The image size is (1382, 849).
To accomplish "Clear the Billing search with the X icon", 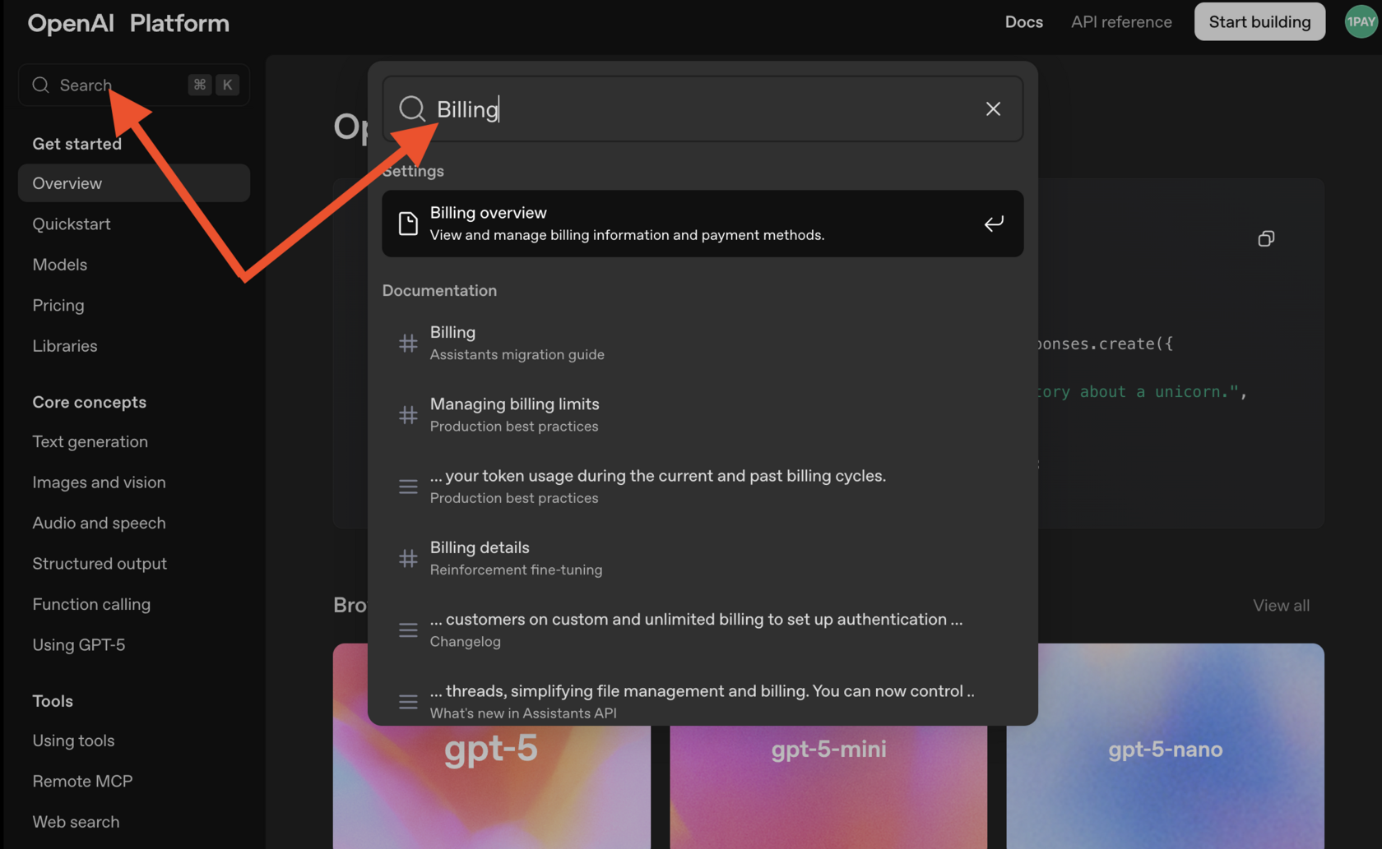I will [x=993, y=108].
